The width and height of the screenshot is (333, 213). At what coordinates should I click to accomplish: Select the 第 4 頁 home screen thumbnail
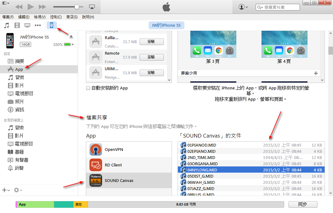284,44
